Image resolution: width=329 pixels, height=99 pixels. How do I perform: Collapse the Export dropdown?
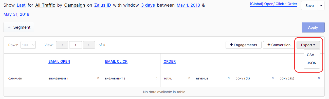click(308, 45)
